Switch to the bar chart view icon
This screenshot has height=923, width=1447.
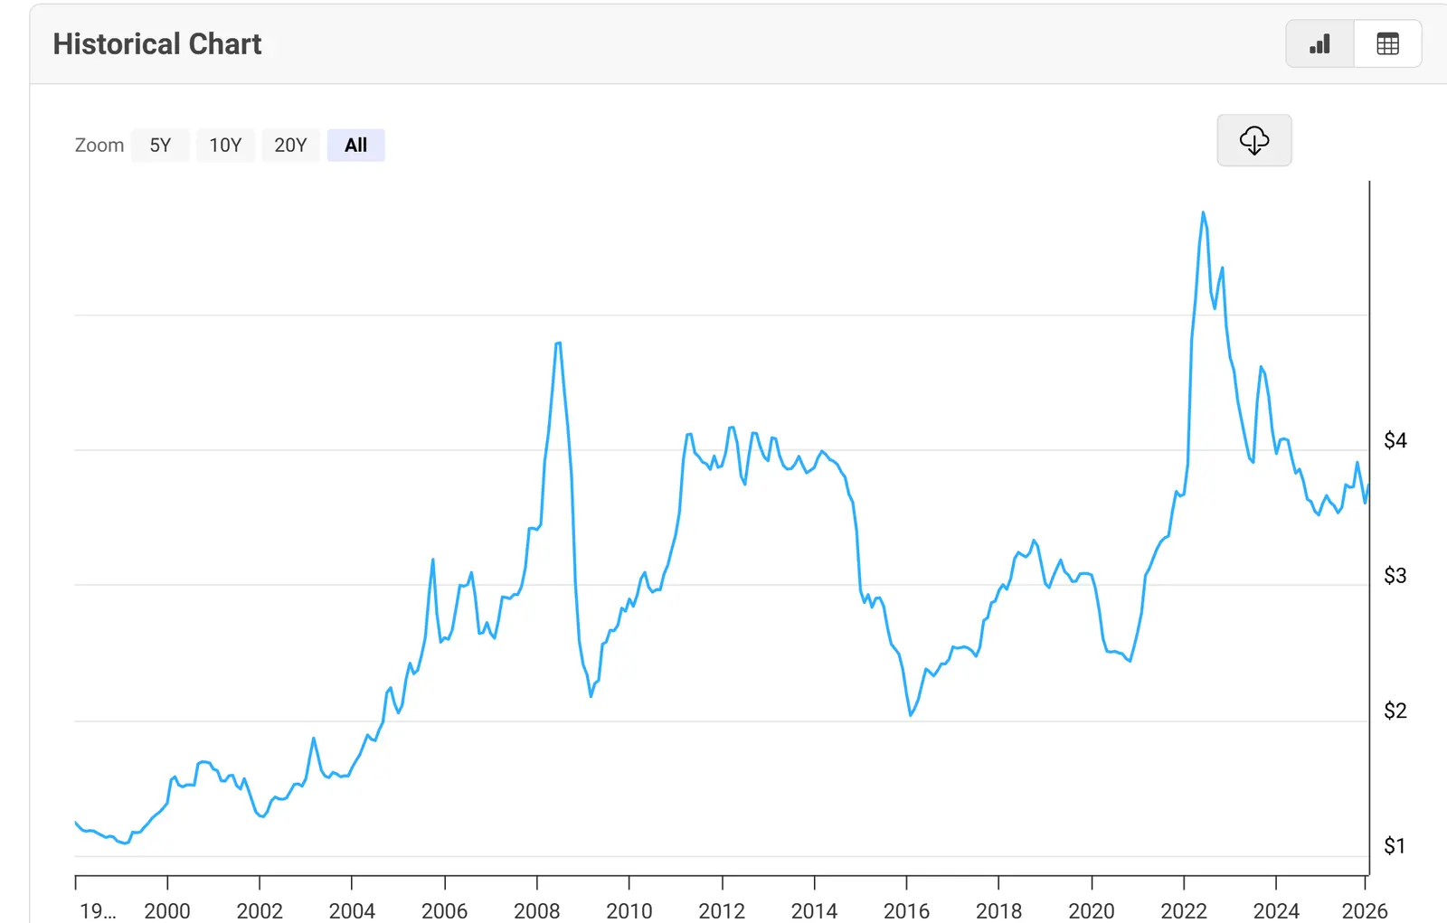point(1319,43)
